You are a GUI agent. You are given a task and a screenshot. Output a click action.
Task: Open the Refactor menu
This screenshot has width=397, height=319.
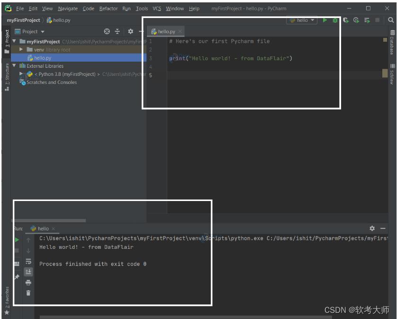108,9
